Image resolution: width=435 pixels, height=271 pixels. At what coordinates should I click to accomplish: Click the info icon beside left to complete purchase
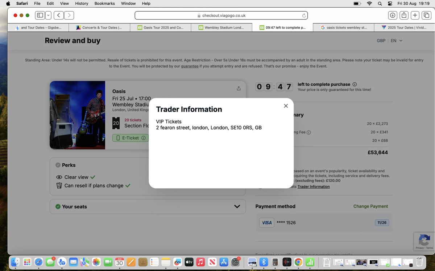pos(355,84)
